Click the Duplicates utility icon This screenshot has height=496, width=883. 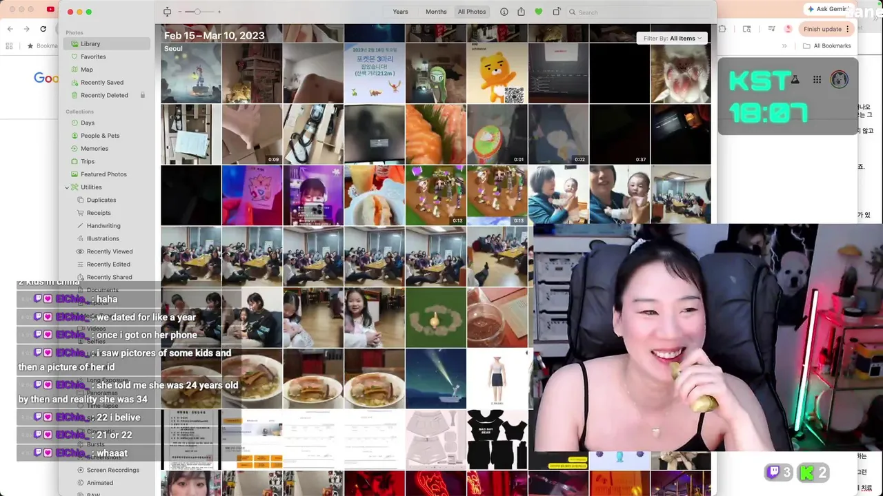point(81,200)
